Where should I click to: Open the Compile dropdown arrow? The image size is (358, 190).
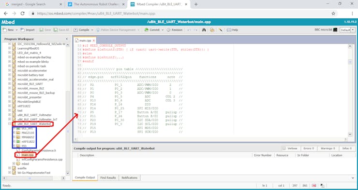[x=92, y=30]
